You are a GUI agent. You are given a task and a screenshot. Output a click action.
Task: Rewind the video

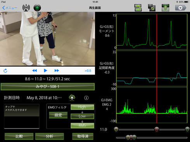(35, 70)
